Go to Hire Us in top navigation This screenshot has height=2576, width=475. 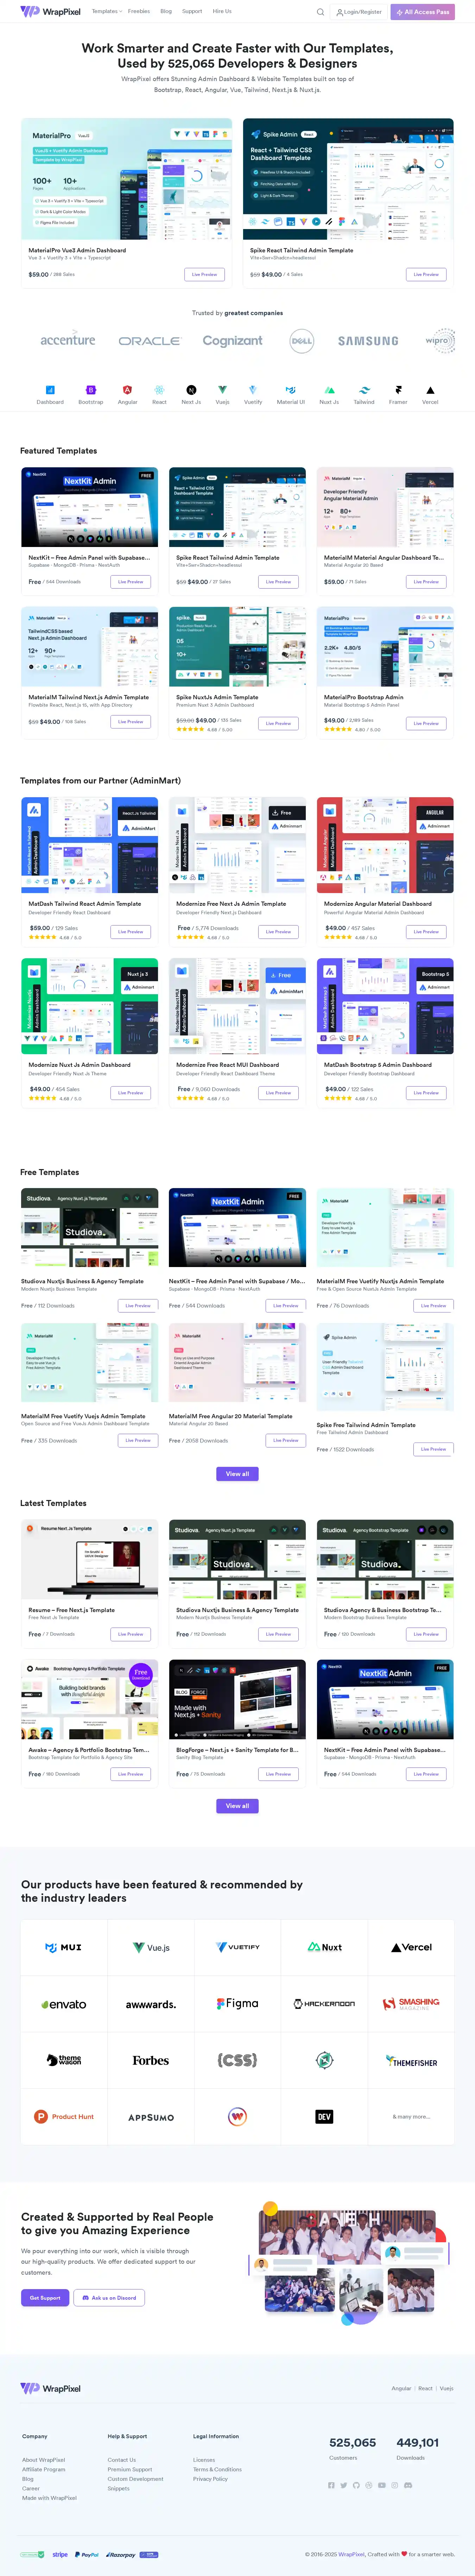222,12
